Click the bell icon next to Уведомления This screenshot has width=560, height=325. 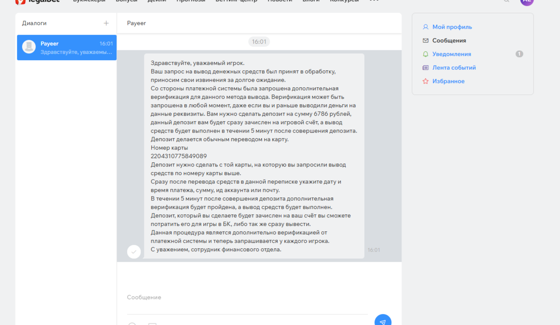425,54
